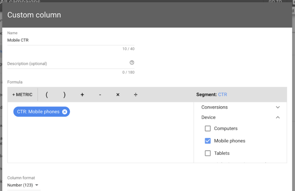This screenshot has width=295, height=191.
Task: Open the description help icon
Action: 132,63
